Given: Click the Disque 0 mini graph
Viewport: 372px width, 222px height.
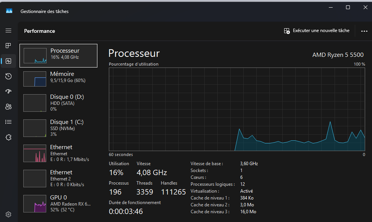Looking at the screenshot, I should coord(35,103).
